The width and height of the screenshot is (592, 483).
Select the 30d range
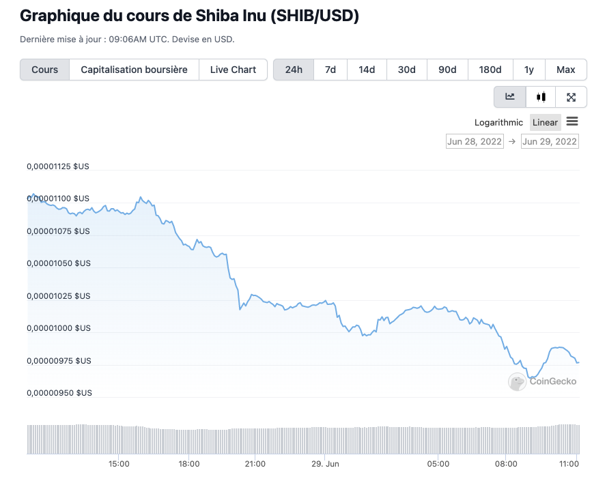click(x=407, y=70)
